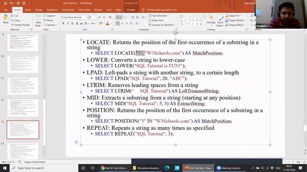The image size is (307, 172).
Task: Align text to the right
Action: 127,23
